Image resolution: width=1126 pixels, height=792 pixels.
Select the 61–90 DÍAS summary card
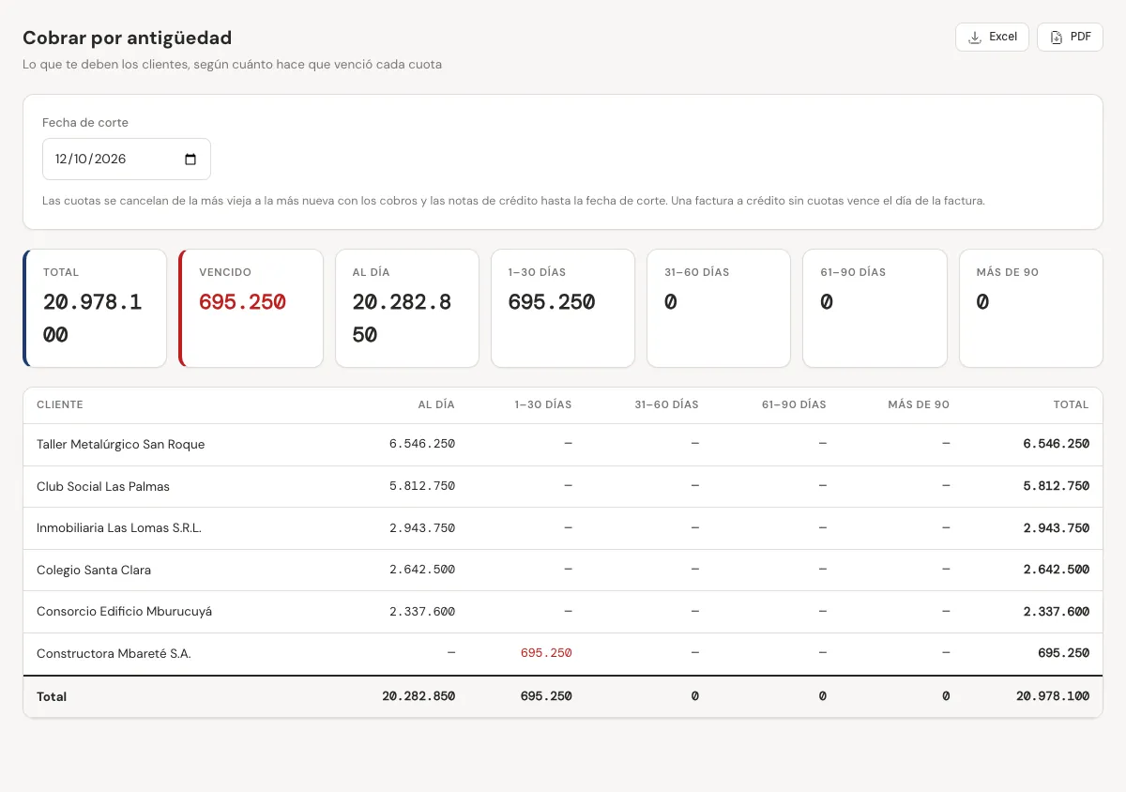coord(875,308)
